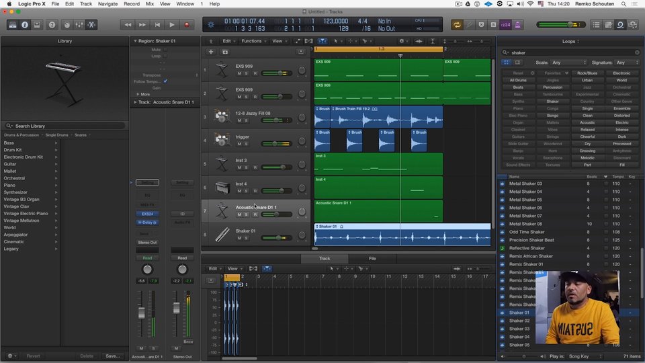Toggle Catch playhead button in tracks toolbar
Screen dimensions: 645x363
coord(322,41)
